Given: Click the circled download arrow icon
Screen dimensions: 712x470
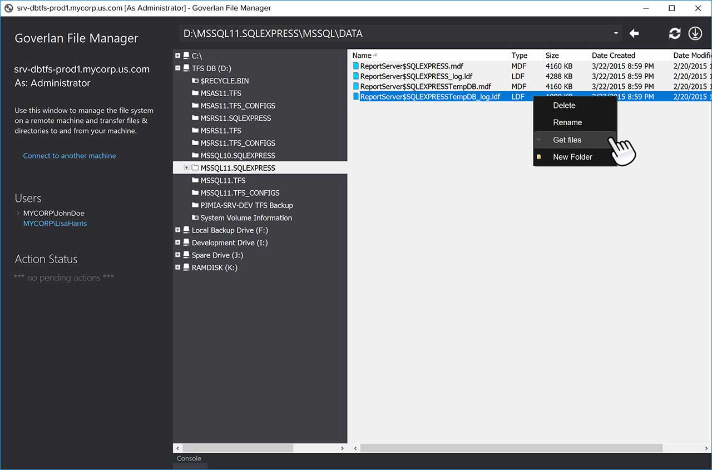Looking at the screenshot, I should tap(695, 33).
